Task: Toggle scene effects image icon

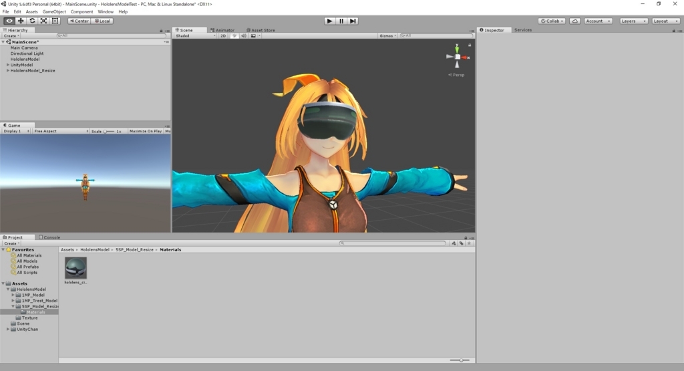Action: coord(254,36)
